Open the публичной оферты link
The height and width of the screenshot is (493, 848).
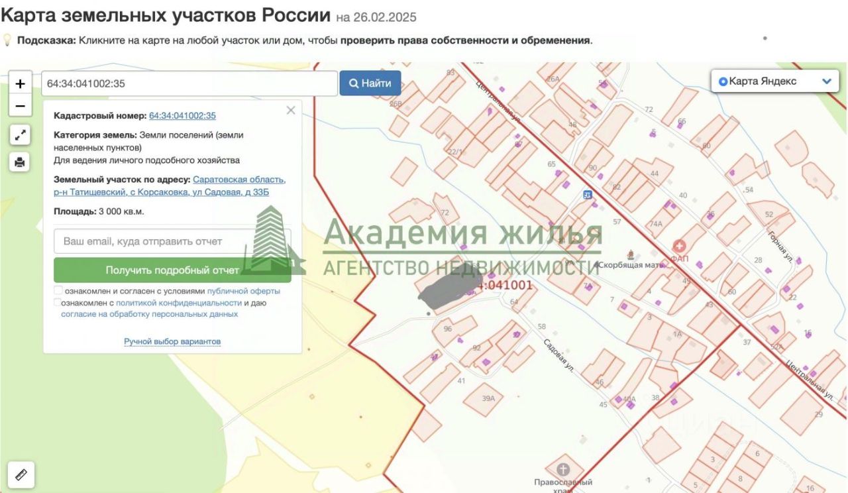(244, 291)
